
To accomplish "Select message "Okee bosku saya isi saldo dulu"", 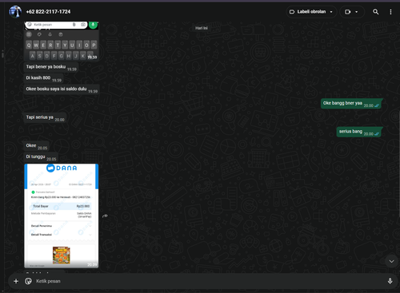I will (x=62, y=89).
